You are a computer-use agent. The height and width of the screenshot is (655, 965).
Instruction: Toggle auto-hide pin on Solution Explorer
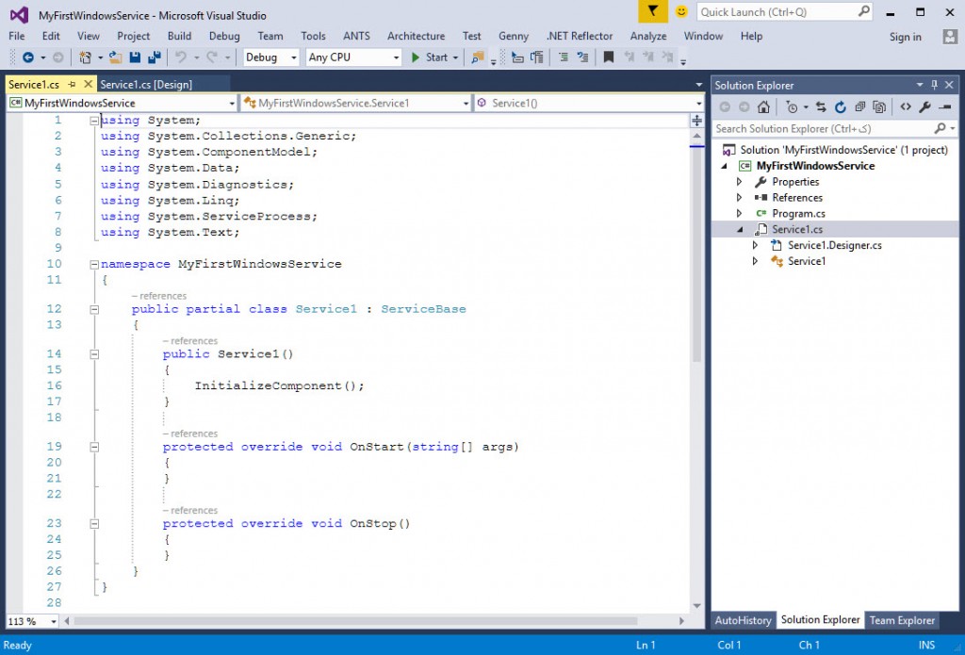pyautogui.click(x=935, y=85)
